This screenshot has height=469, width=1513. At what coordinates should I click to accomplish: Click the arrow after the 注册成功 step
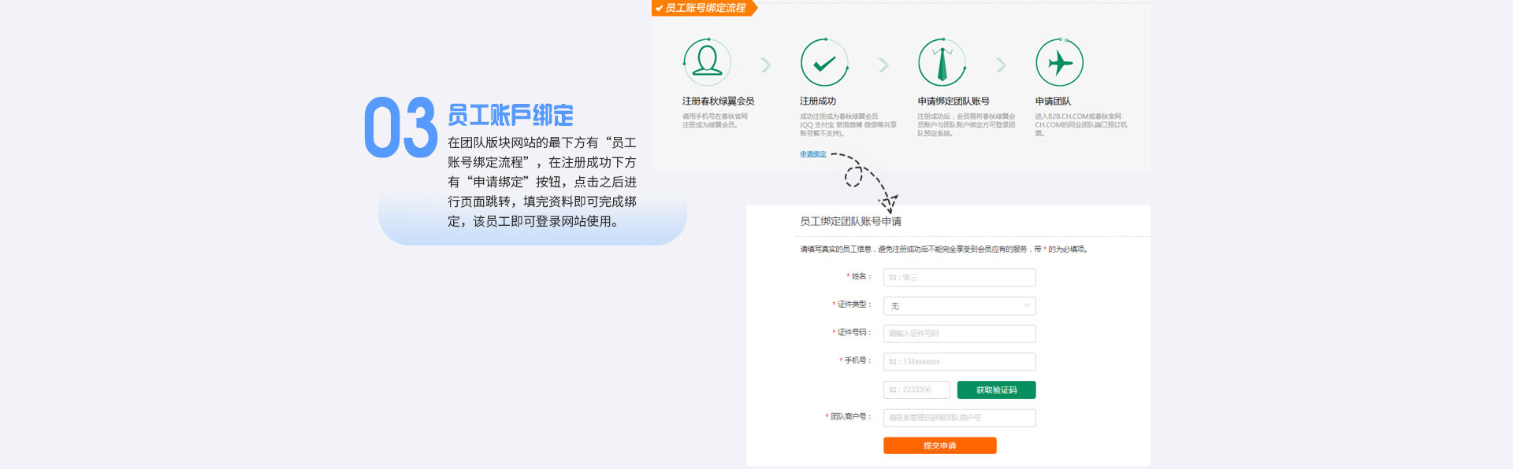(883, 65)
